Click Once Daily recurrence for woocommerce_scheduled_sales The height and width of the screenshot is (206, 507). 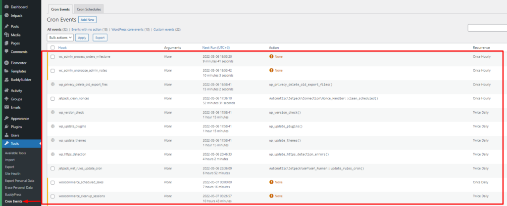[481, 182]
